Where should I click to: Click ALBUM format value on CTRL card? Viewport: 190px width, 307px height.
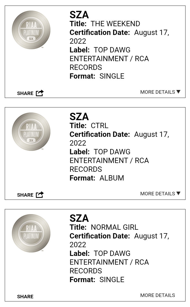112,178
